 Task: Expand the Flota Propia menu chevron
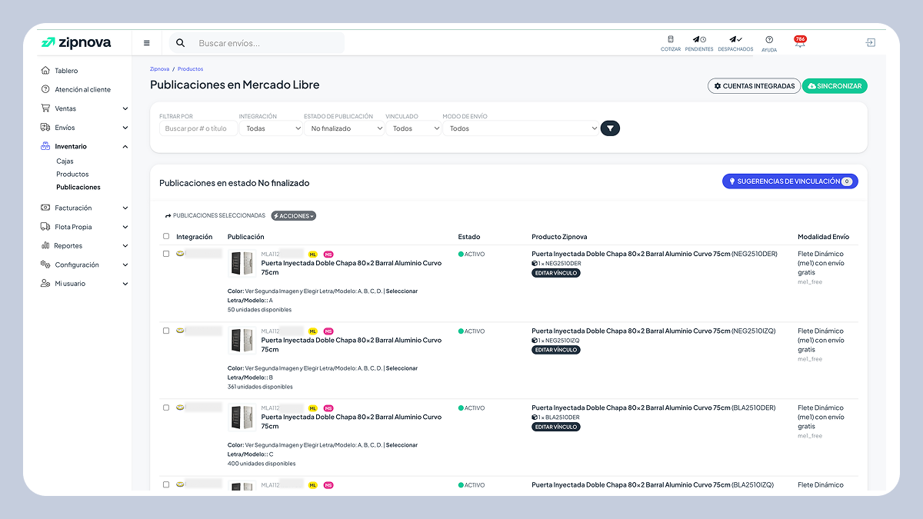coord(125,227)
